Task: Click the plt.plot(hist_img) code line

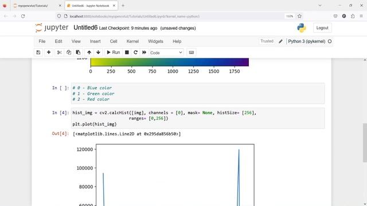Action: 94,124
